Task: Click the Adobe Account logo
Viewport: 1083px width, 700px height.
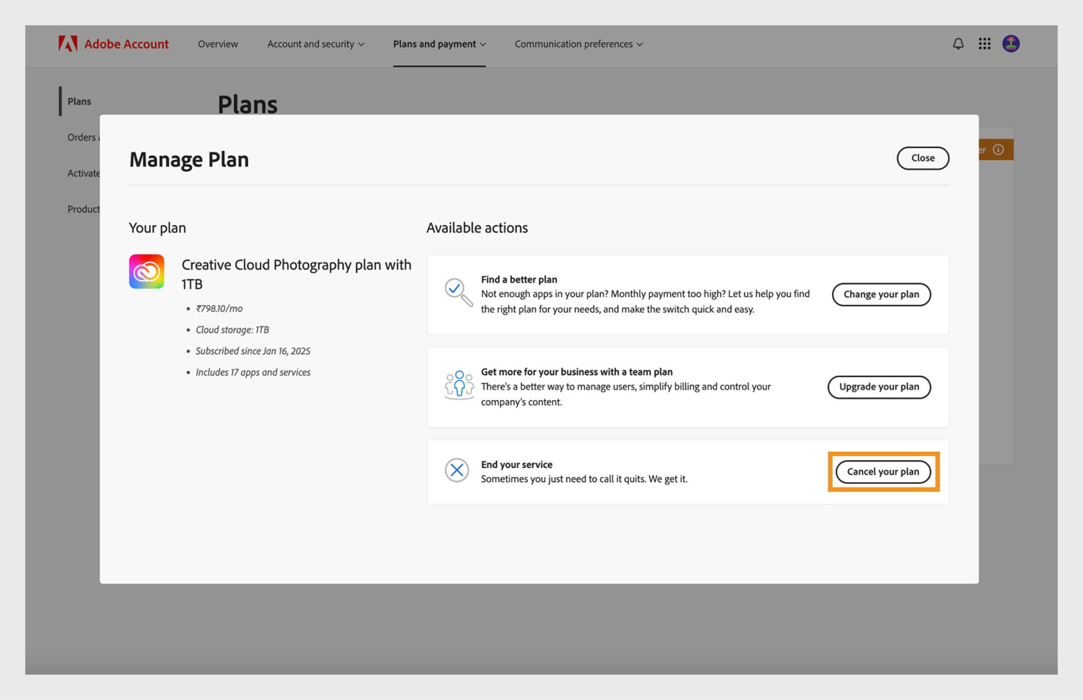Action: coord(113,43)
